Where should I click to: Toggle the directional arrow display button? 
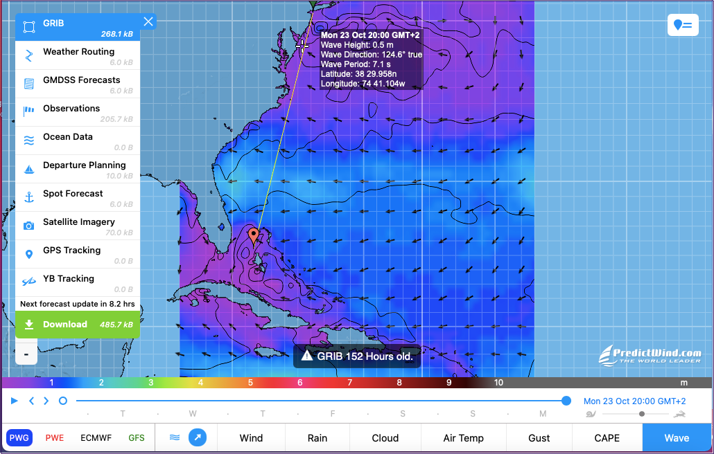[198, 438]
